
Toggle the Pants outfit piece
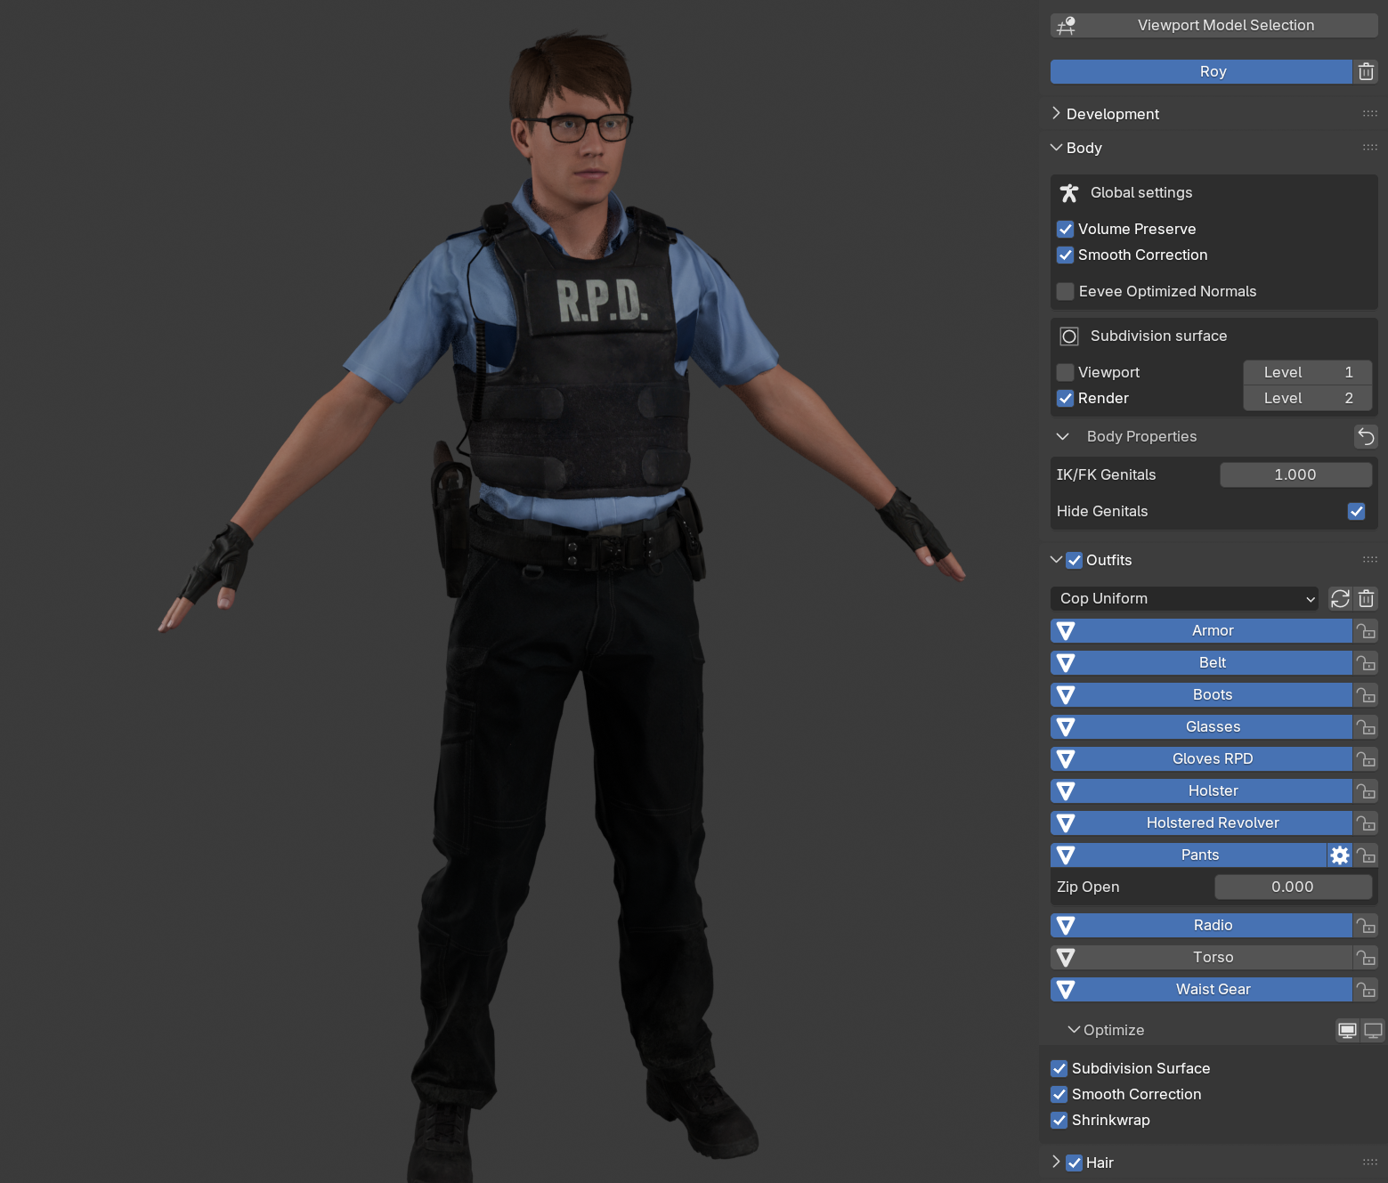[x=1189, y=855]
